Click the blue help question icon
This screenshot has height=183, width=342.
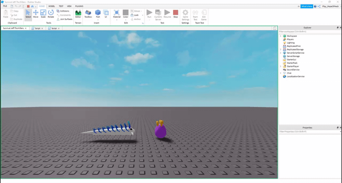point(315,6)
